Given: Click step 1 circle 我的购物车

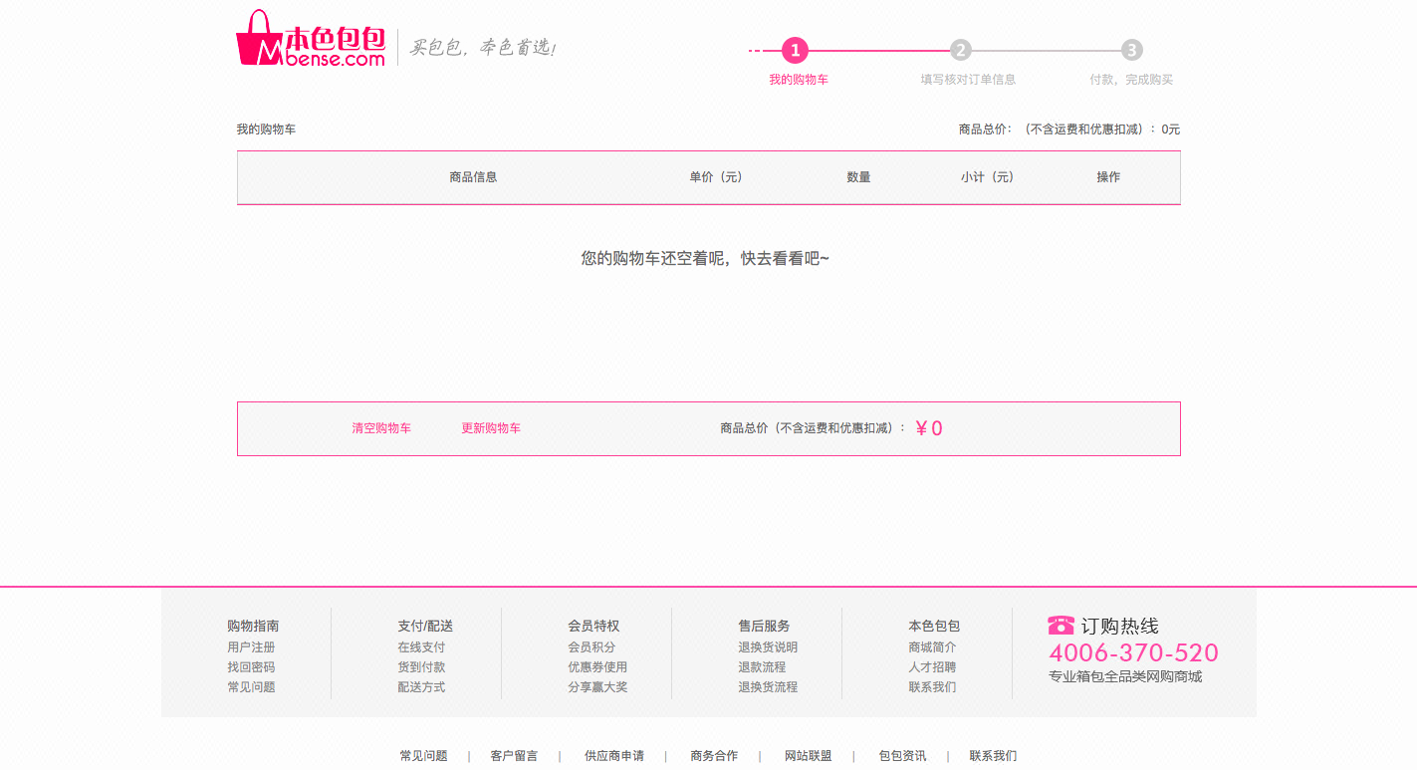Looking at the screenshot, I should (x=794, y=50).
